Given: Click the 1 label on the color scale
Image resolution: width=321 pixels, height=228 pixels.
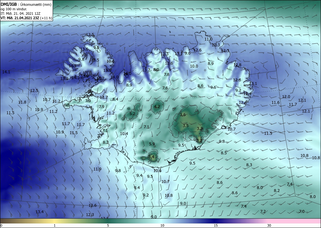Looking at the screenshot, I should tap(55, 225).
